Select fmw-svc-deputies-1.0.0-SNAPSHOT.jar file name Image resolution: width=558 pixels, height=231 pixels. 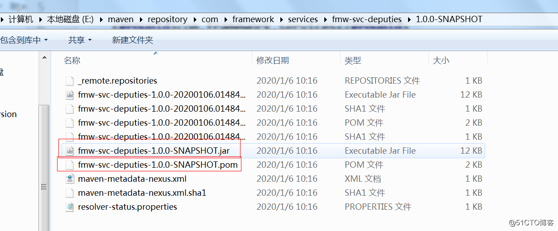pyautogui.click(x=155, y=151)
